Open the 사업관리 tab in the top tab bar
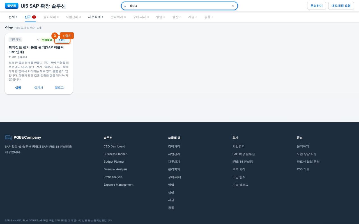The width and height of the screenshot is (359, 224). 73,17
